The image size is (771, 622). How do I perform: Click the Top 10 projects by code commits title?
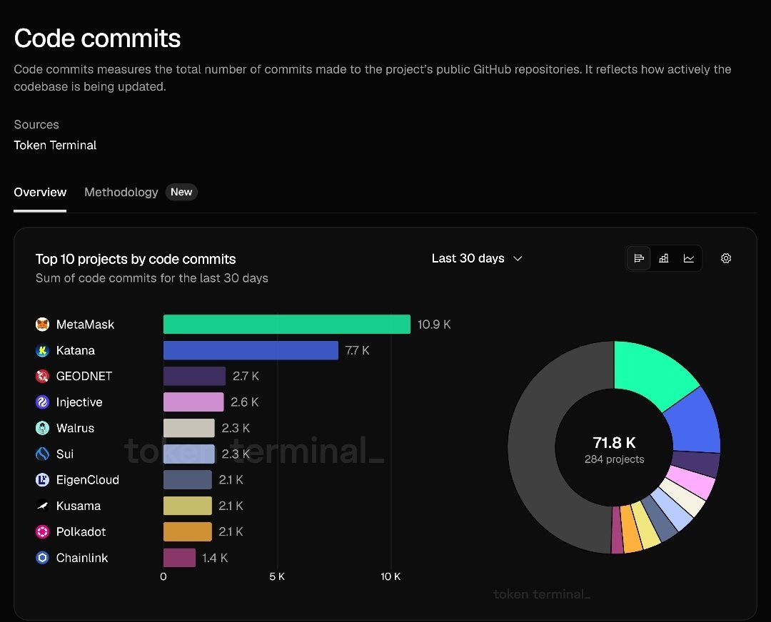click(136, 259)
